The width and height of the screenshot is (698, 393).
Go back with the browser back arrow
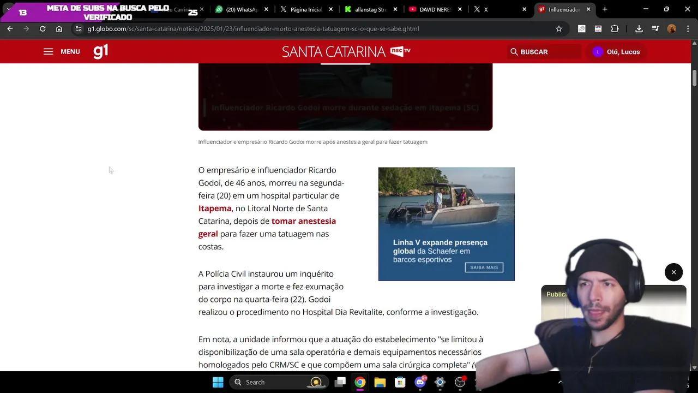point(10,28)
